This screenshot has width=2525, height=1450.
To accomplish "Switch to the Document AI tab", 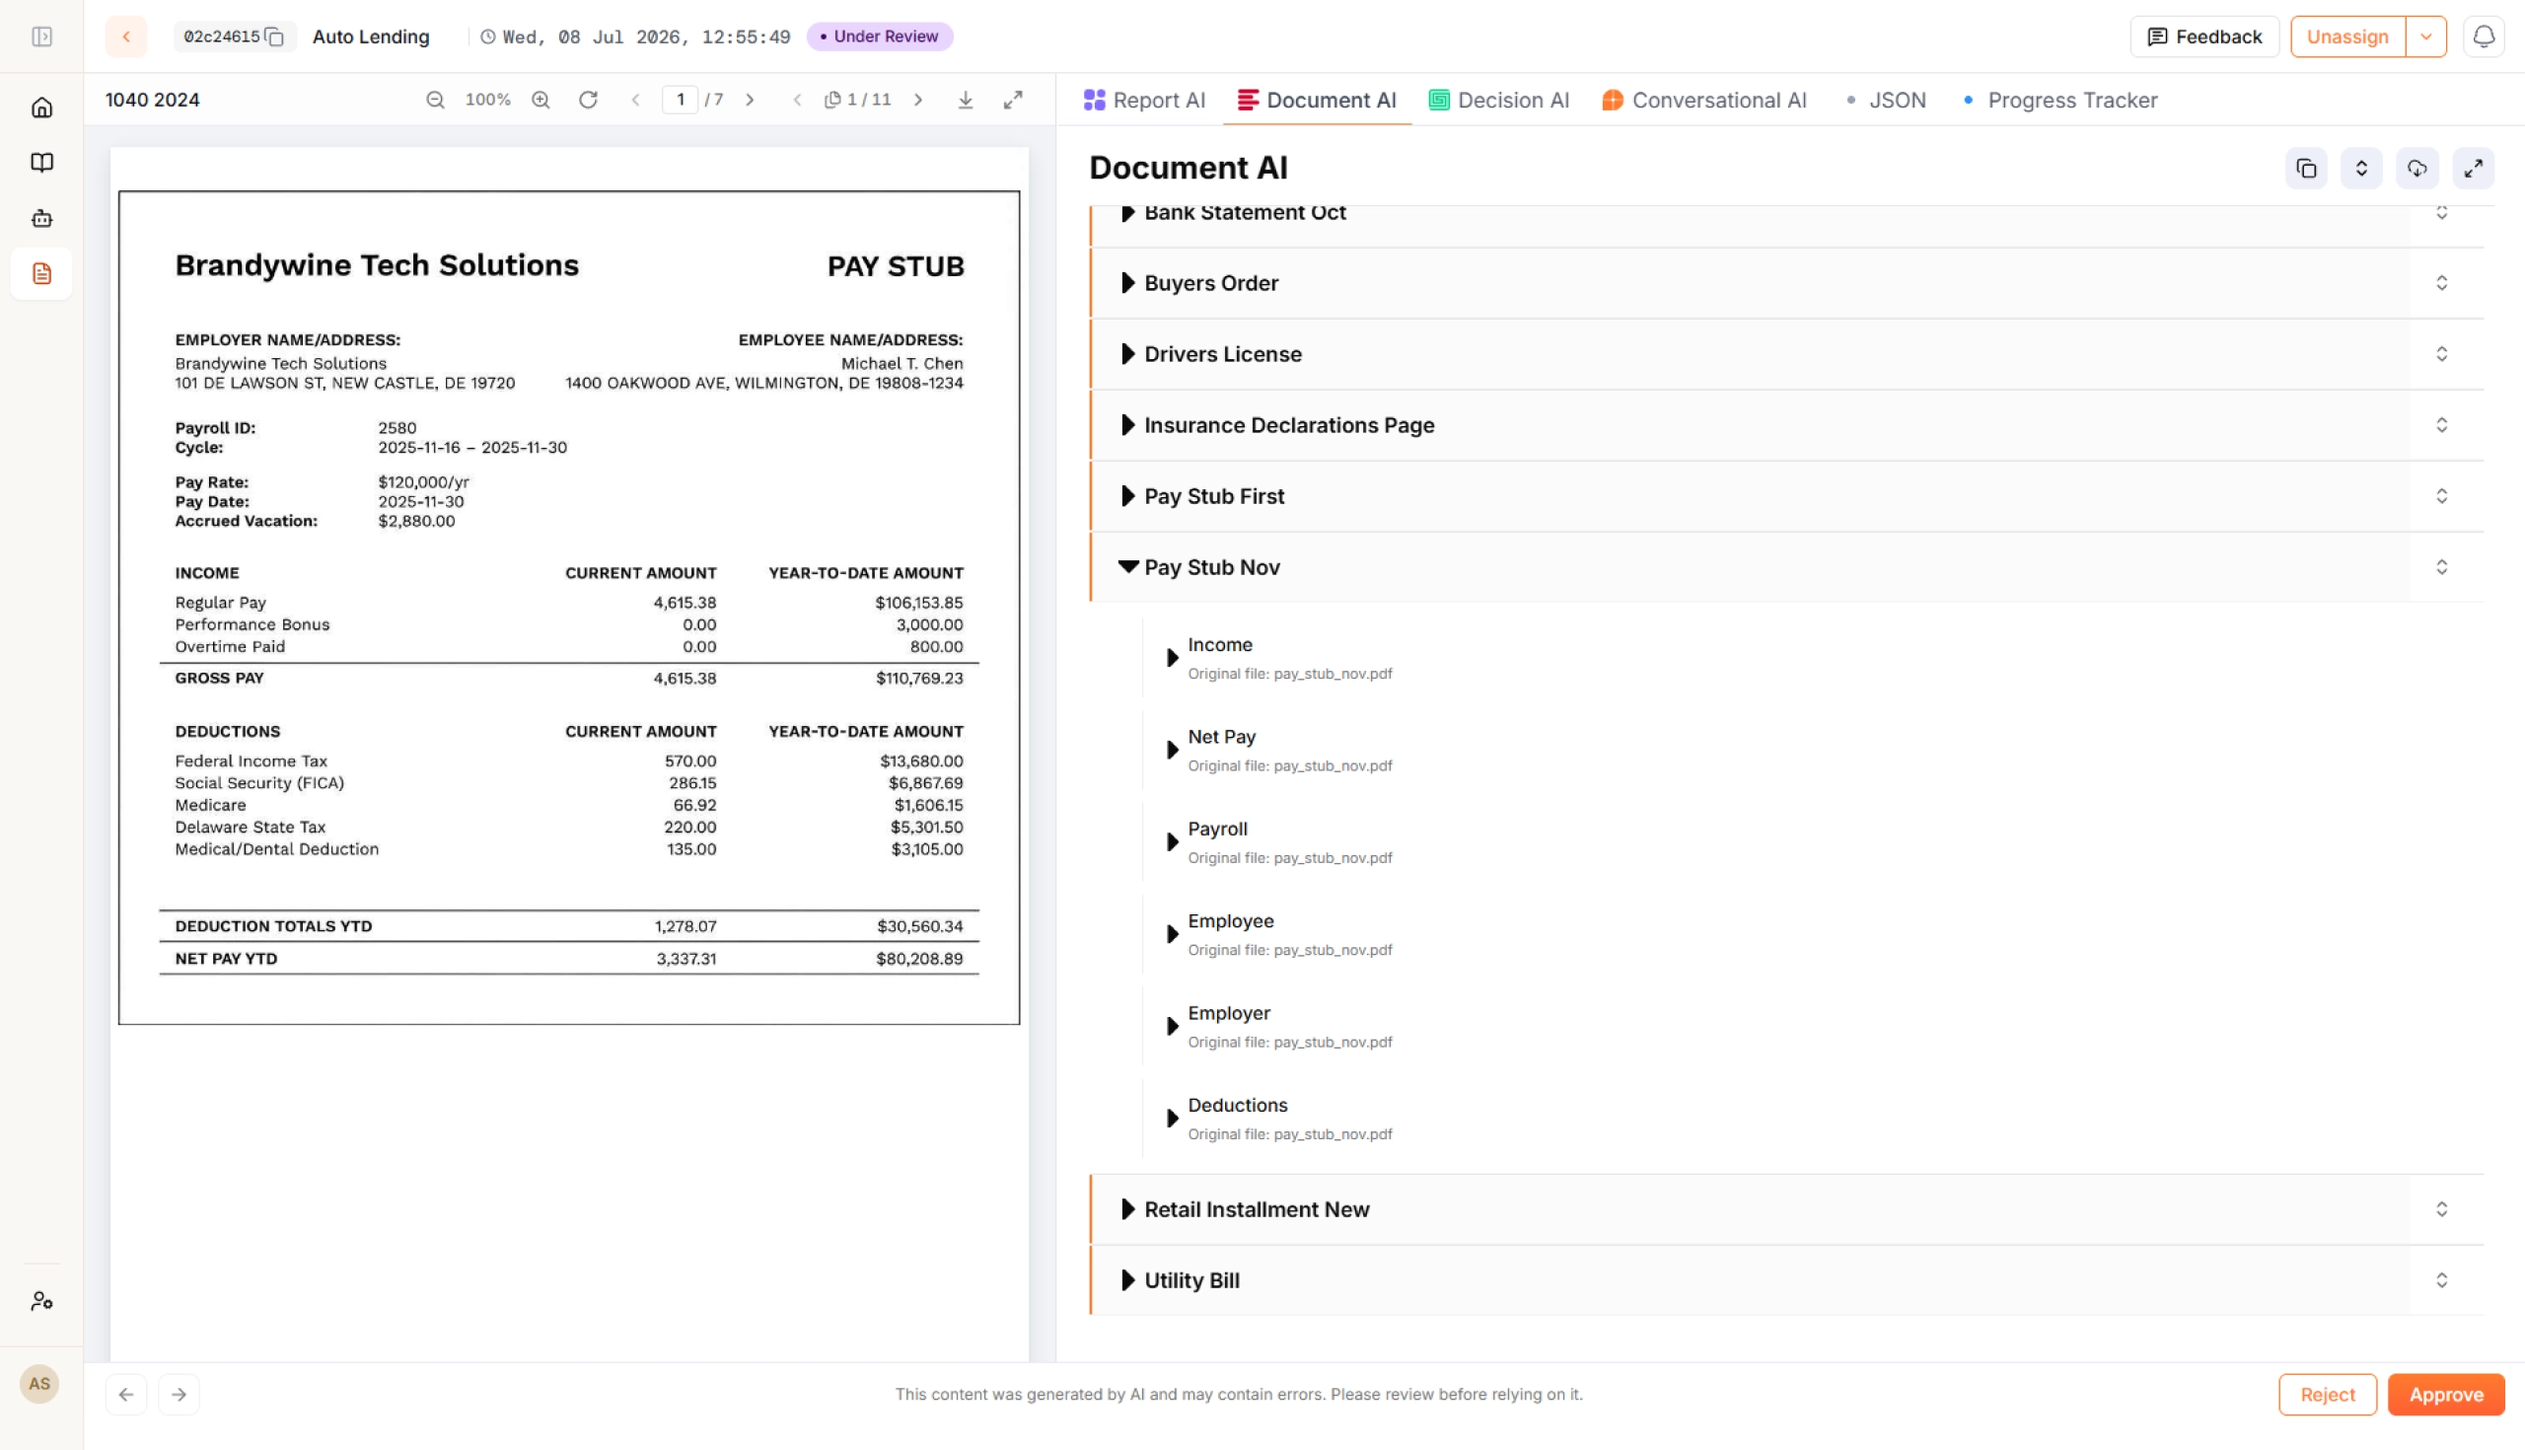I will 1317,100.
